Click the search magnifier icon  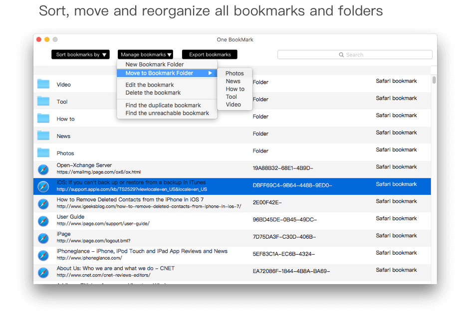341,55
